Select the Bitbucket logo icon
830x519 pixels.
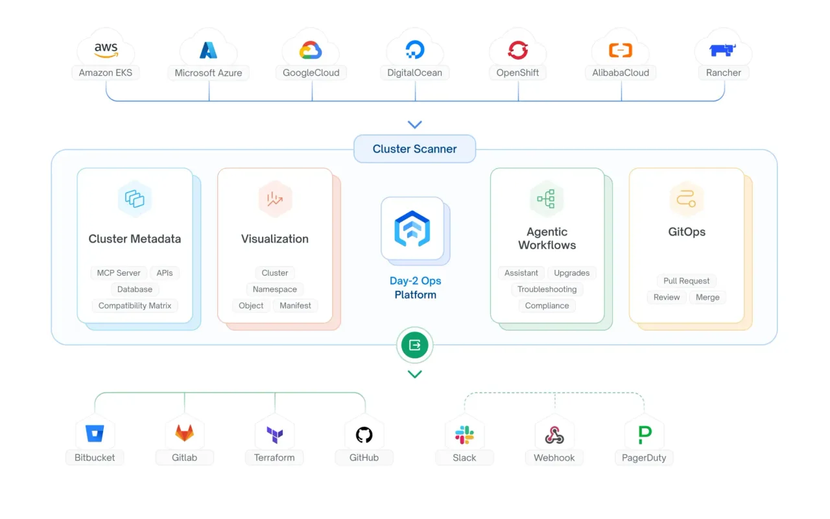pyautogui.click(x=95, y=433)
